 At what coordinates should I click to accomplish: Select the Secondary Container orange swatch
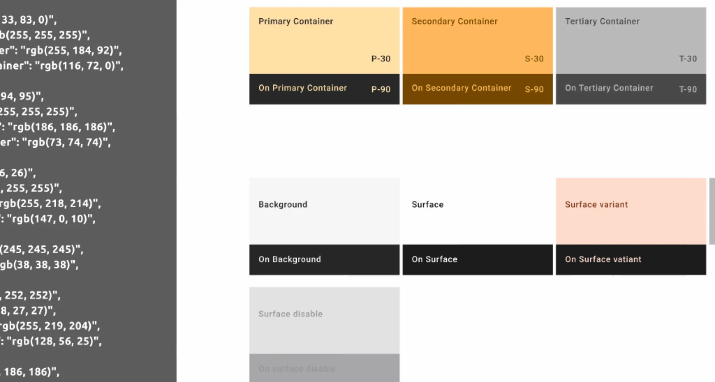click(x=477, y=40)
